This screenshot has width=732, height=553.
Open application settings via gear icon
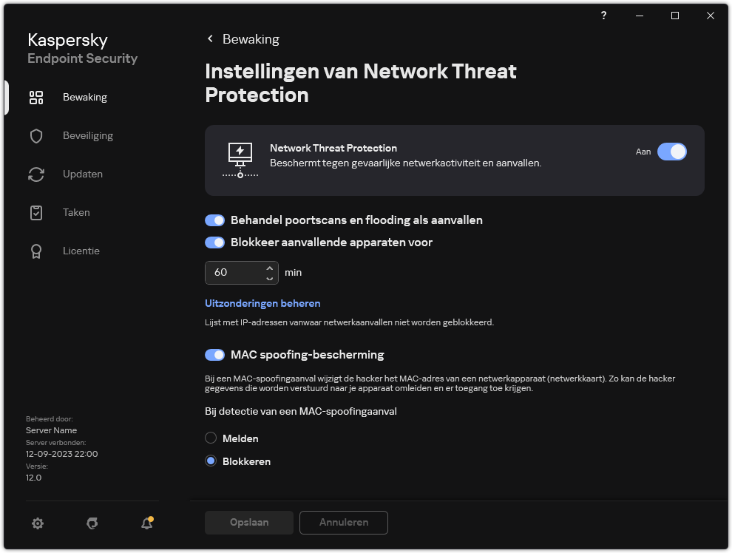tap(38, 523)
